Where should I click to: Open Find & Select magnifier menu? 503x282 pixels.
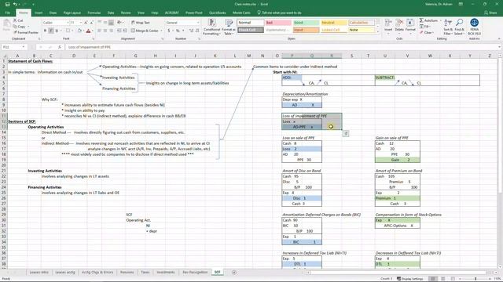pyautogui.click(x=459, y=27)
